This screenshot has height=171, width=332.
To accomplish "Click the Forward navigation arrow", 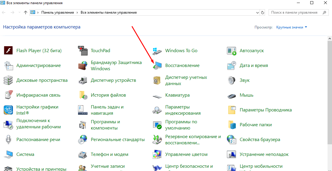I will point(12,12).
